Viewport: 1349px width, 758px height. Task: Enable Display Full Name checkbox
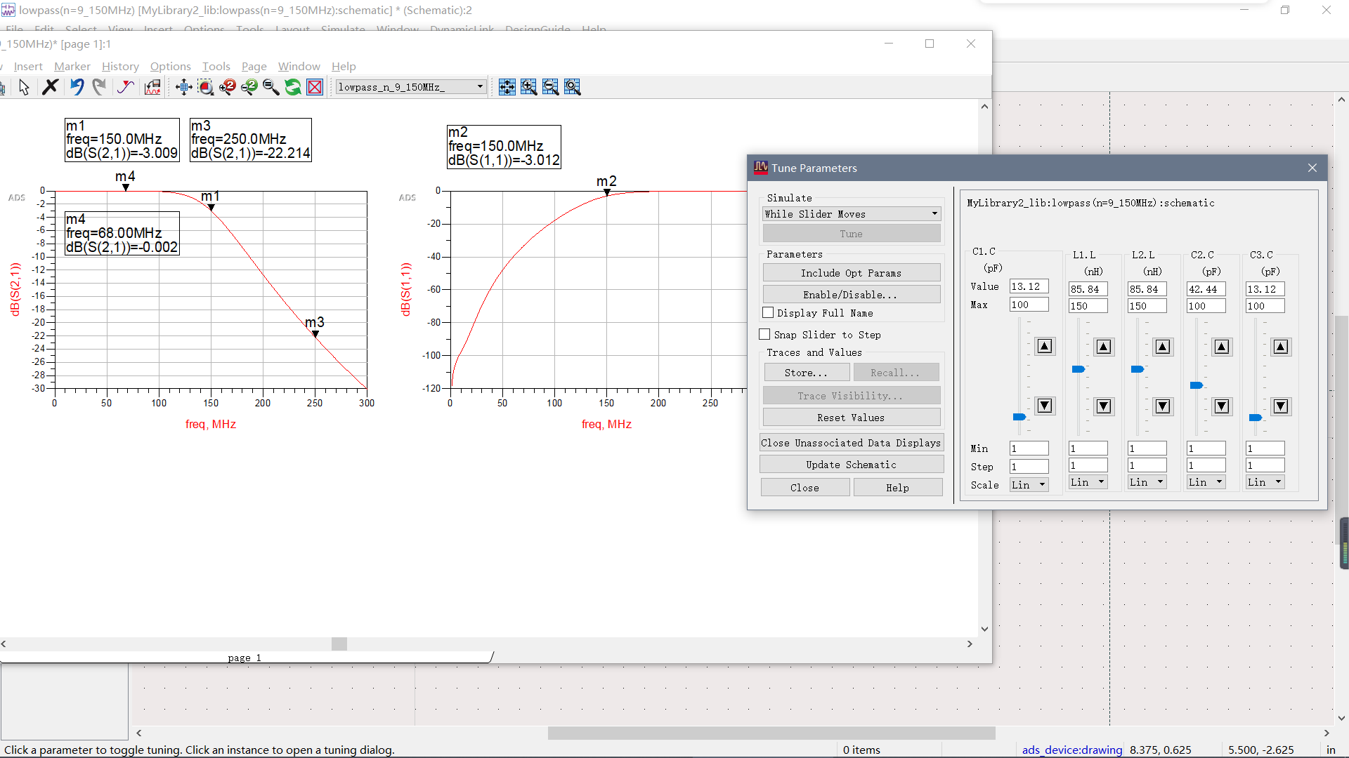[x=769, y=313]
